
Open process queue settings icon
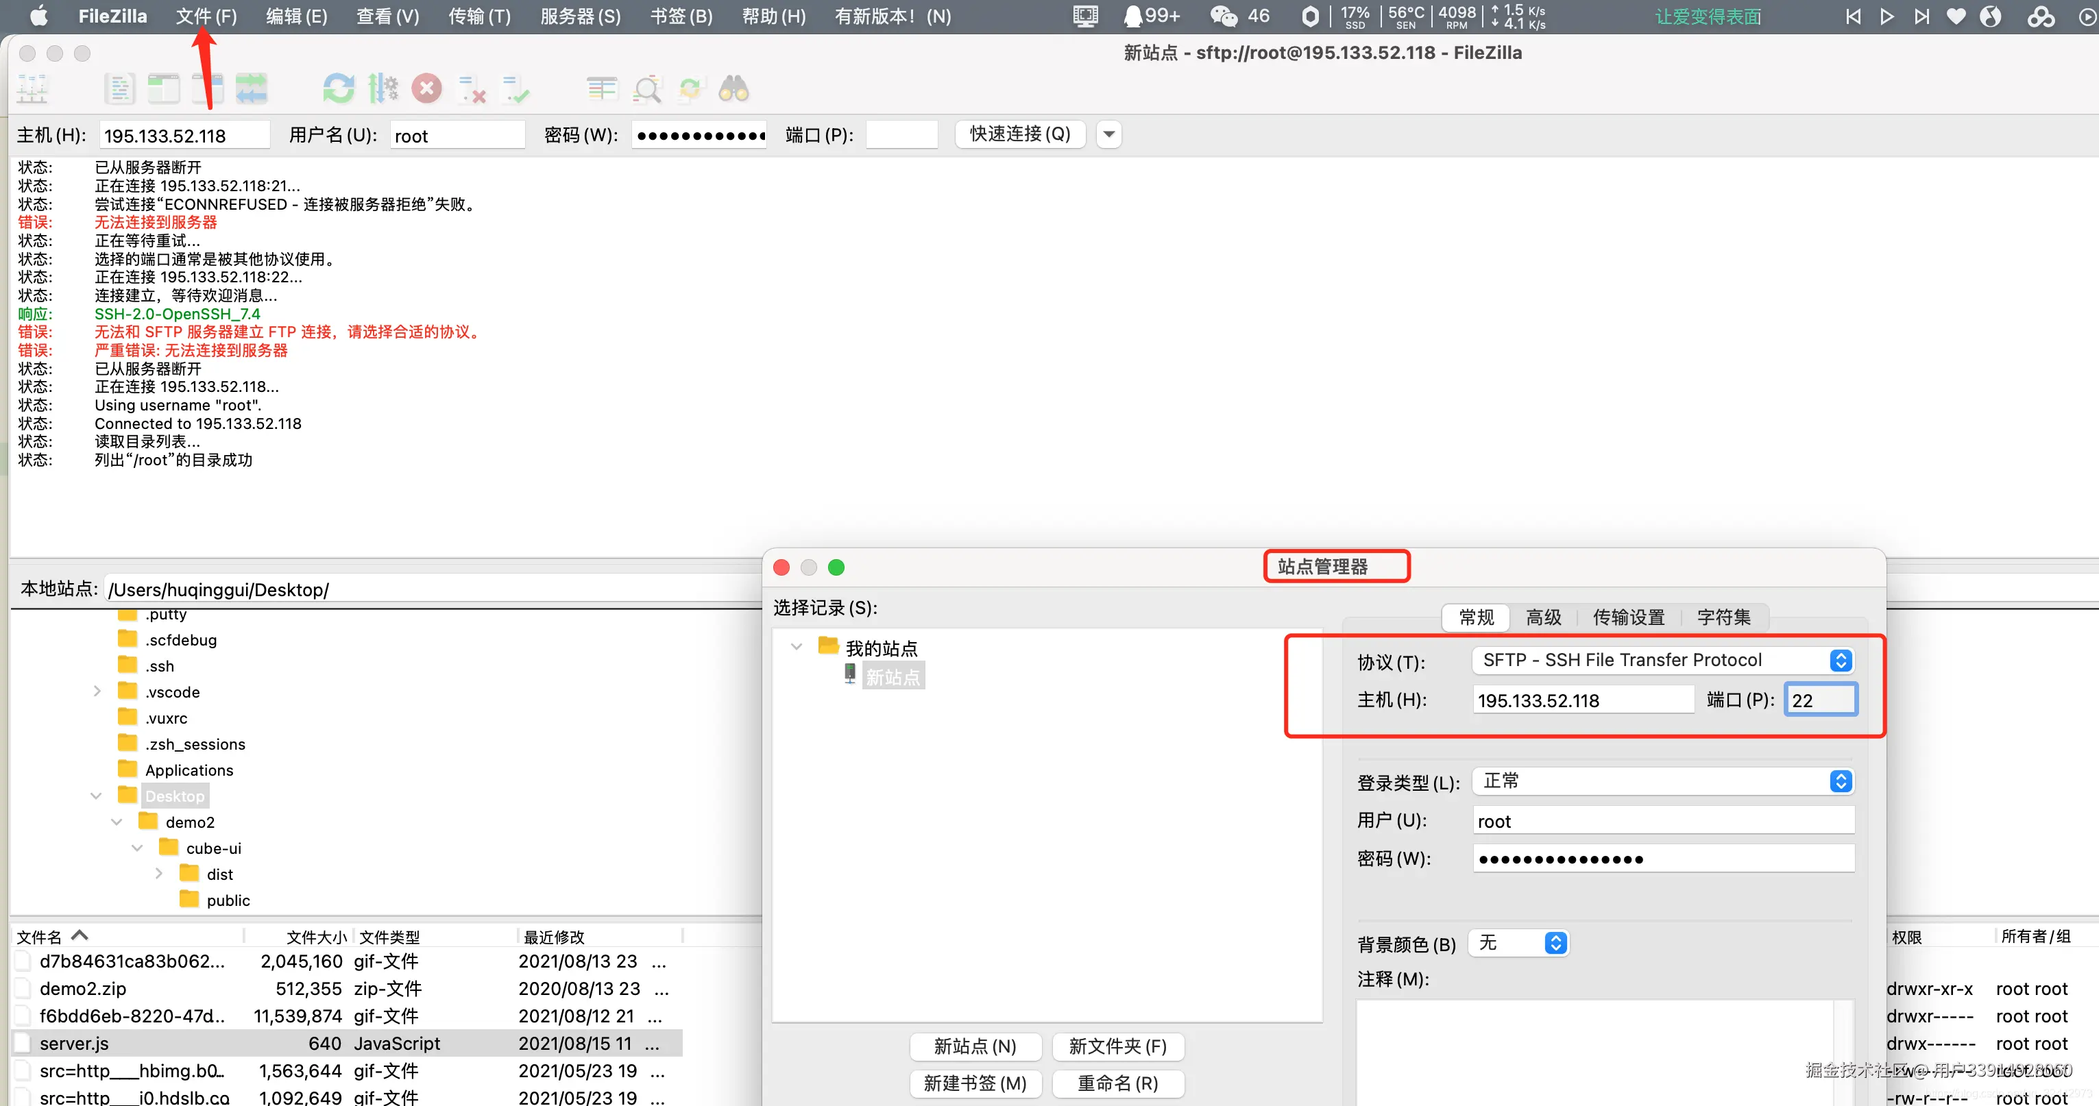tap(382, 89)
